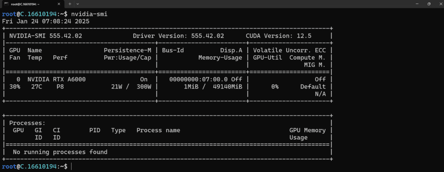The image size is (444, 172).
Task: Click the Persistence-M On value
Action: [144, 80]
